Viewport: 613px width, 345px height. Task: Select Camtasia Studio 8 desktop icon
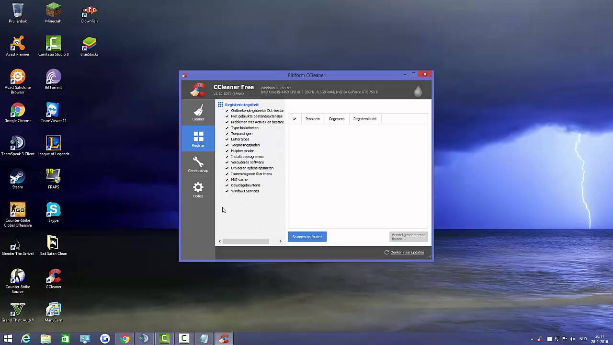coord(53,46)
